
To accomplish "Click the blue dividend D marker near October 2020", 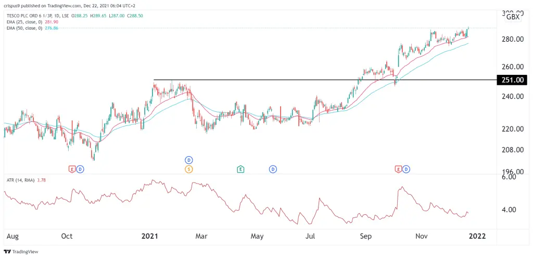I will [x=80, y=169].
